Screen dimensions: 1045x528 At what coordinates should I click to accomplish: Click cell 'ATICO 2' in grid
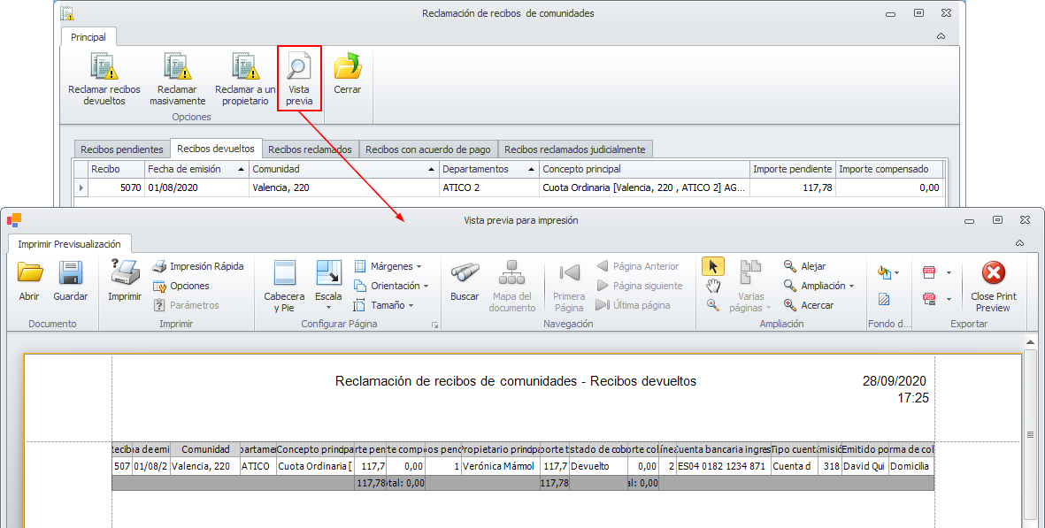[489, 187]
